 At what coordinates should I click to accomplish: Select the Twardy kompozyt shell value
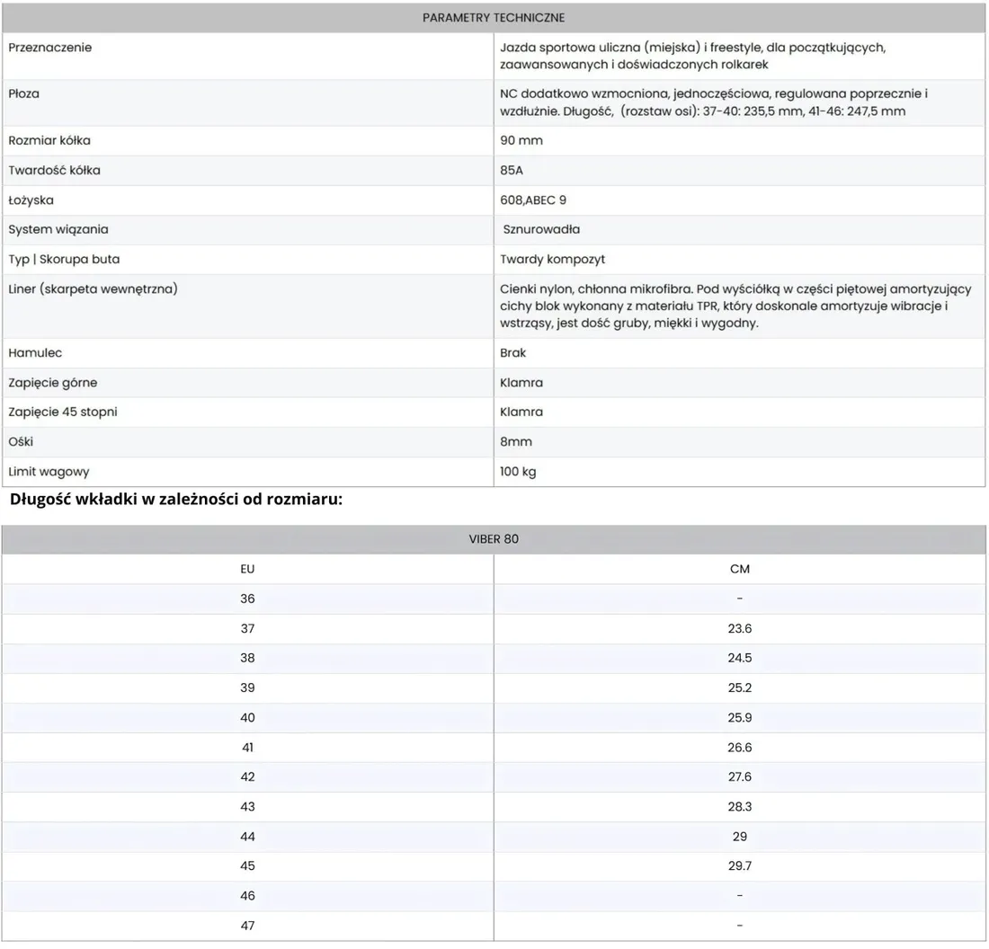tap(552, 259)
